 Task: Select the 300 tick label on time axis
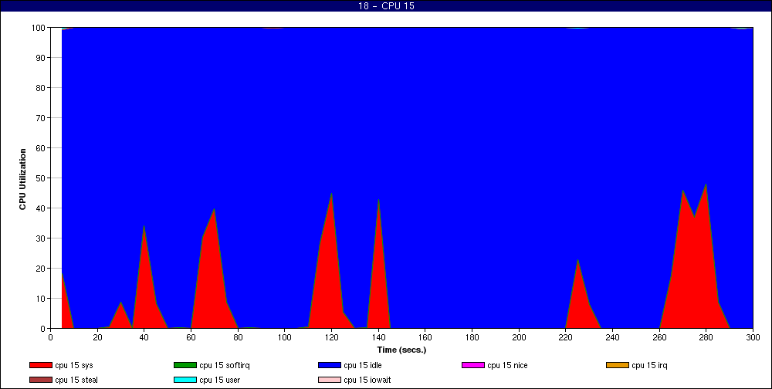pos(753,337)
